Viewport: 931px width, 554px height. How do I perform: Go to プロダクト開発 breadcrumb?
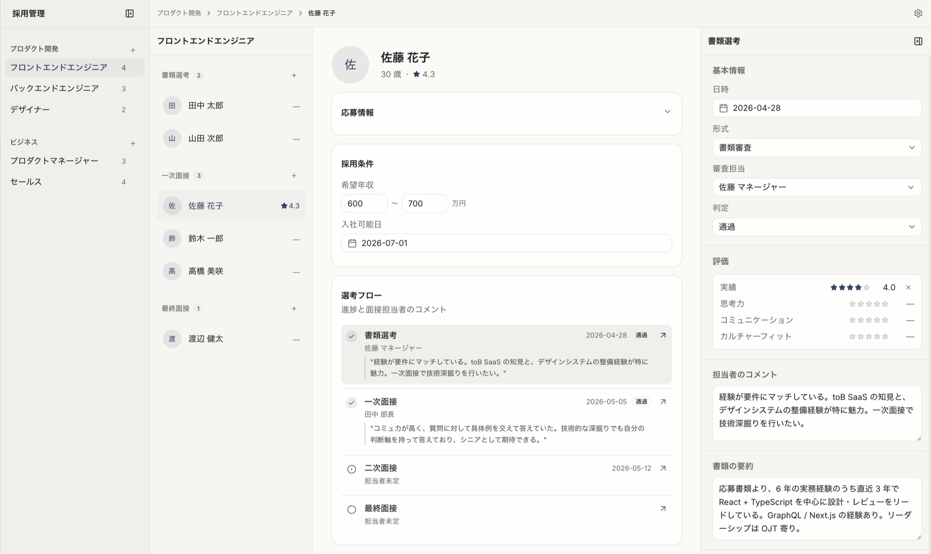178,13
